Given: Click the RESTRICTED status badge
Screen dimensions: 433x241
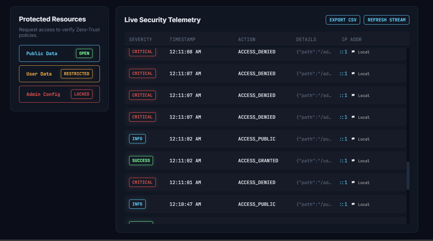Looking at the screenshot, I should point(77,74).
